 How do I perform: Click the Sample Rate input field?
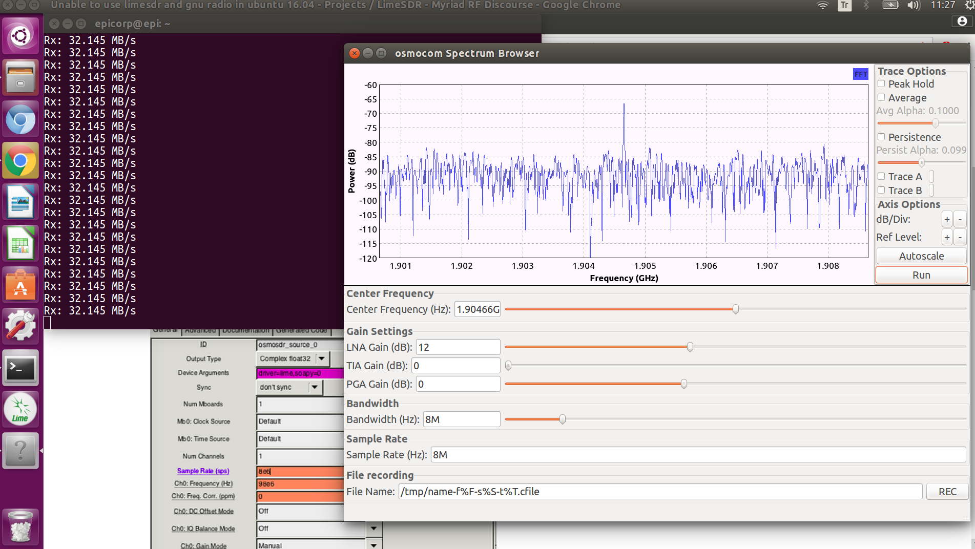tap(698, 455)
